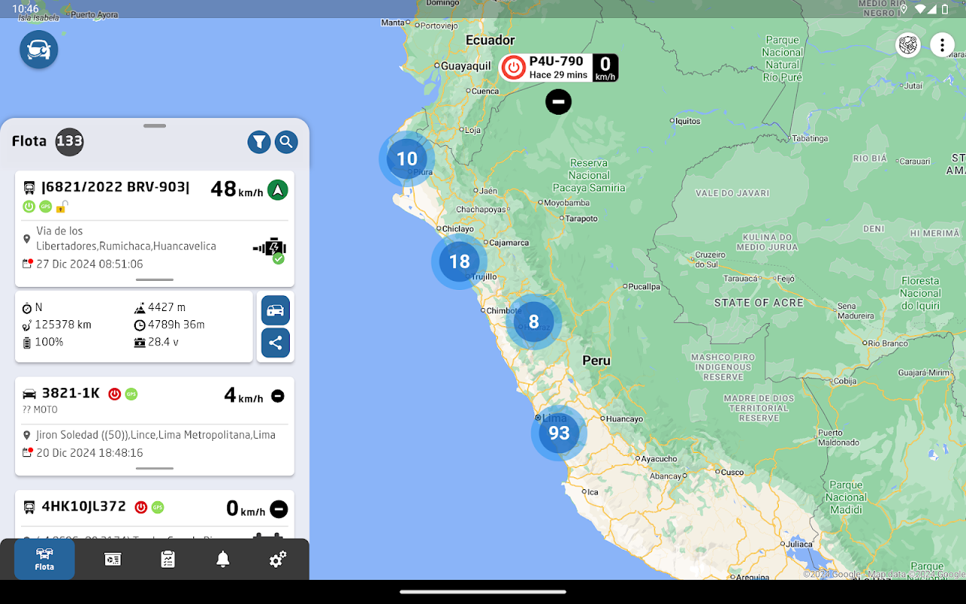Click the 125378 km odometer value
This screenshot has height=604, width=966.
pos(63,325)
